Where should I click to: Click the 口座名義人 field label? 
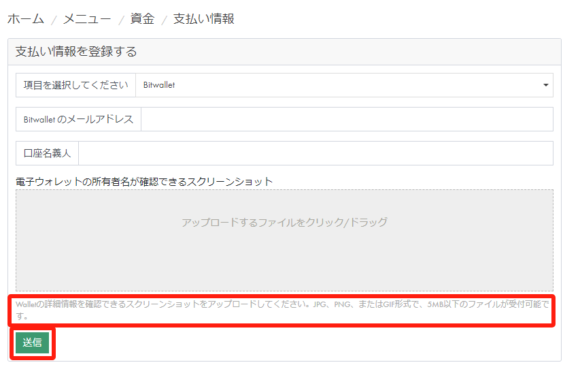click(47, 153)
